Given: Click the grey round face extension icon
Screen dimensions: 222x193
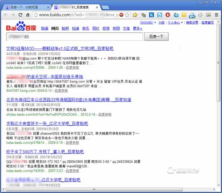Looking at the screenshot, I should pos(200,15).
